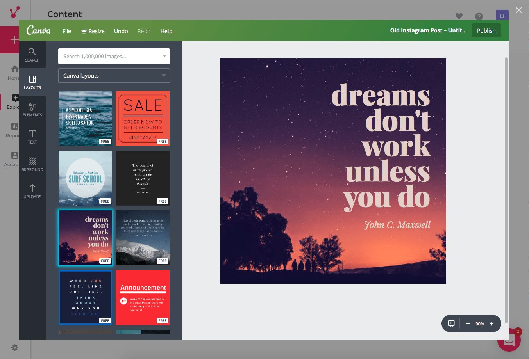Click the user avatar in background window
Screen dimensions: 529x359
pyautogui.click(x=502, y=15)
